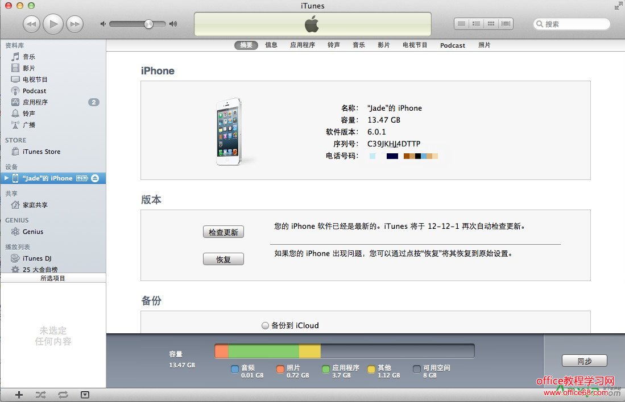Click the capacity value 13.47 GB
The image size is (625, 402).
click(x=384, y=120)
